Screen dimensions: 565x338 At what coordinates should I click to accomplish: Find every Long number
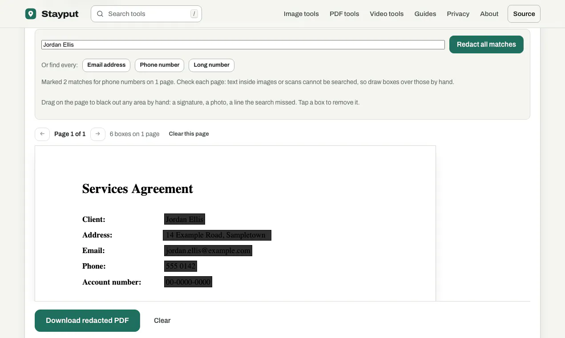212,65
